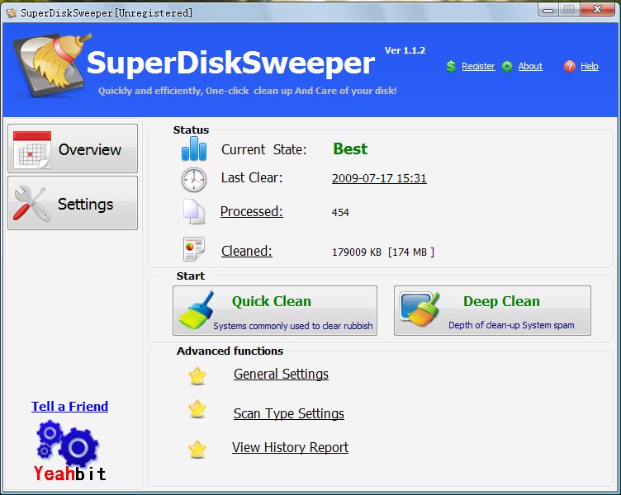The image size is (621, 495).
Task: Open Scan Type Settings
Action: coord(289,413)
